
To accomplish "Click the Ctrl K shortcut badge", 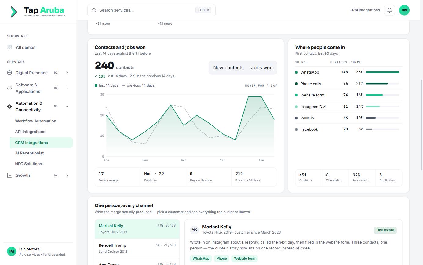I will click(203, 10).
